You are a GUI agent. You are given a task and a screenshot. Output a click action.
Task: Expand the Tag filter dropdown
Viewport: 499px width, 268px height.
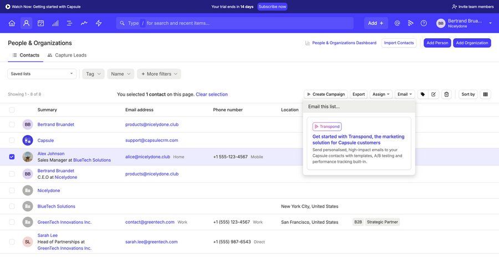(93, 74)
